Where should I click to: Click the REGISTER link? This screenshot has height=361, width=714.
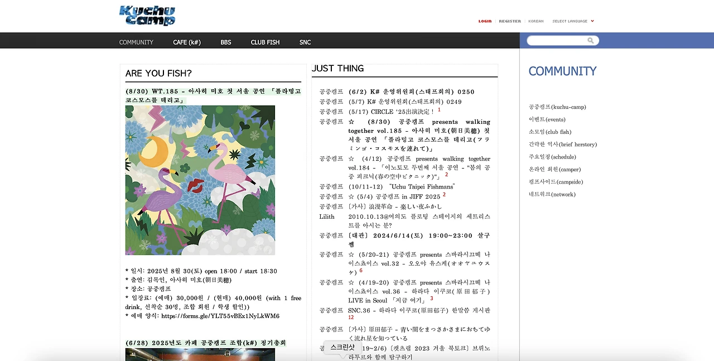pyautogui.click(x=510, y=21)
